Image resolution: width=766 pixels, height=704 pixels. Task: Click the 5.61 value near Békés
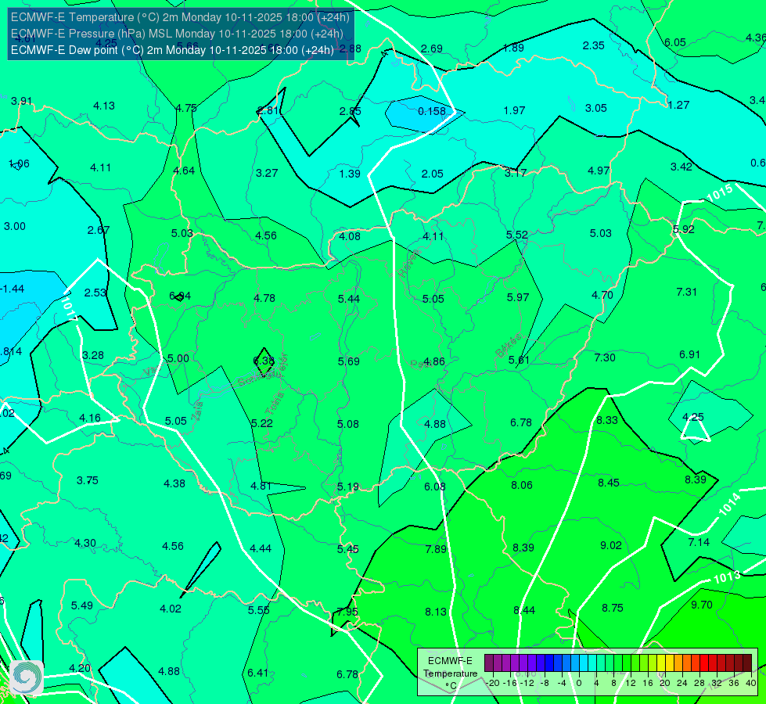[519, 360]
